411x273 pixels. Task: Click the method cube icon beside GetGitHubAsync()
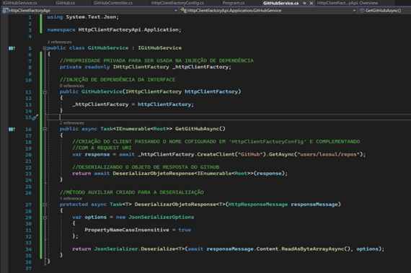pyautogui.click(x=362, y=11)
